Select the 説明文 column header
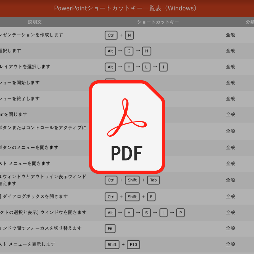The width and height of the screenshot is (254, 254). 35,22
